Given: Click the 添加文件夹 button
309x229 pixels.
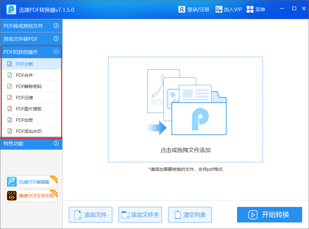Looking at the screenshot, I should (140, 215).
